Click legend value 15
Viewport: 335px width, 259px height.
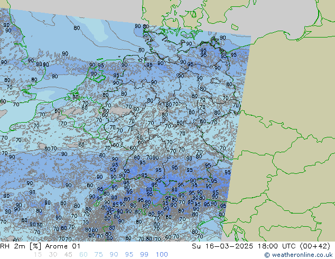click(38, 255)
